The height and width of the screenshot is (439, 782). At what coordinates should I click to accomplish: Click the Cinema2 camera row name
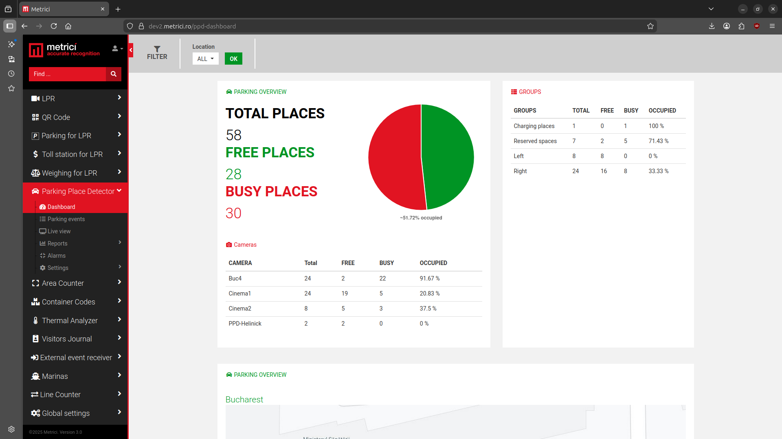tap(240, 309)
